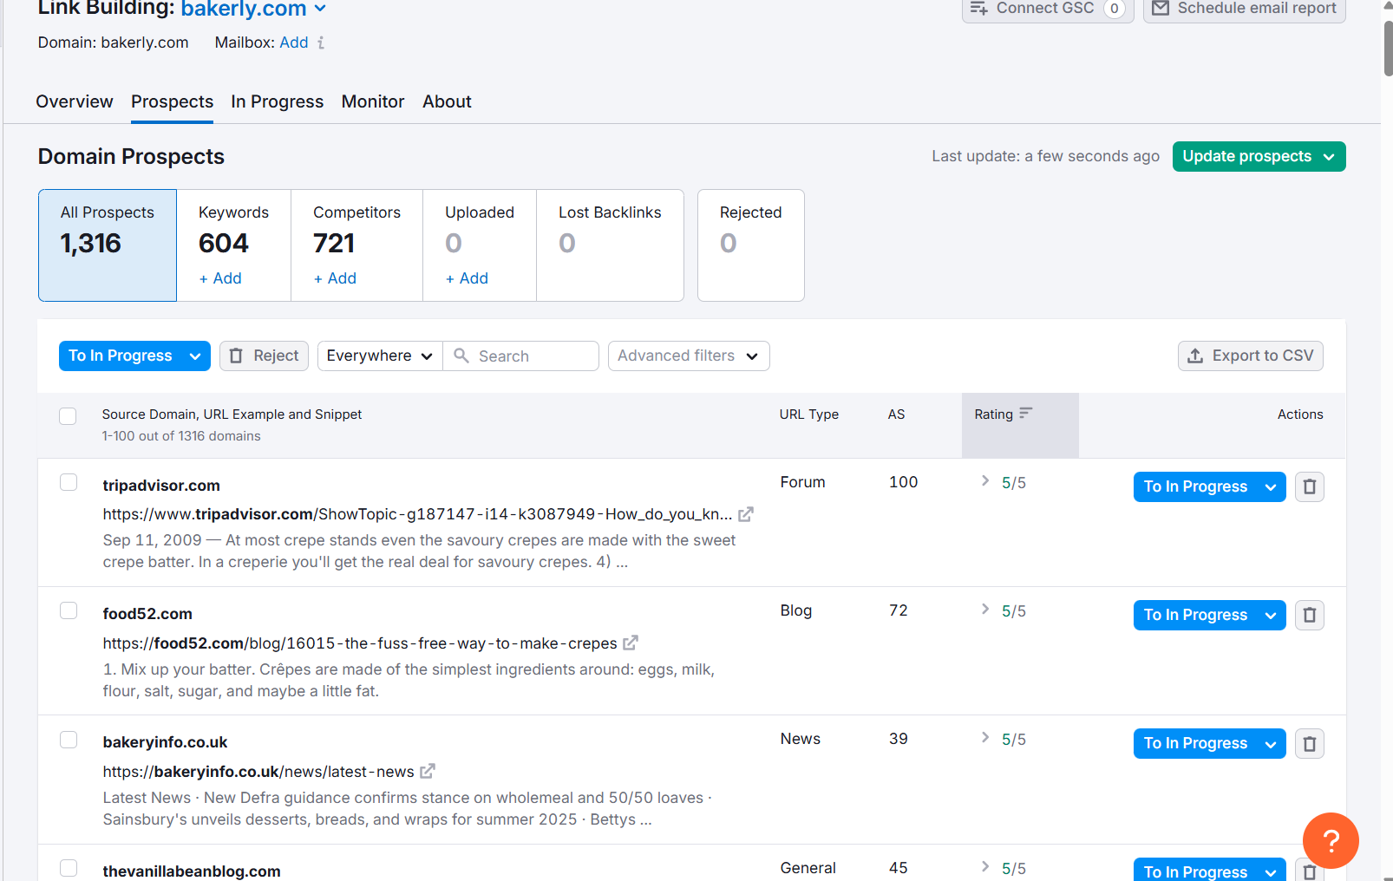Expand the Advanced filters dropdown
The image size is (1393, 881).
[688, 356]
